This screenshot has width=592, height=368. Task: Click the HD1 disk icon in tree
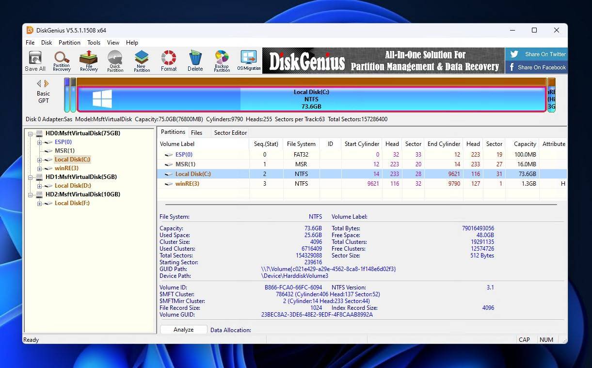[x=40, y=177]
